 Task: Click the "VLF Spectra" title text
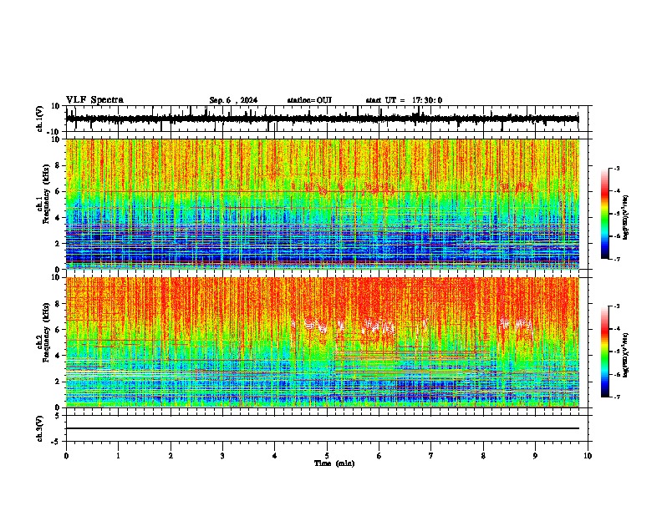[x=95, y=100]
